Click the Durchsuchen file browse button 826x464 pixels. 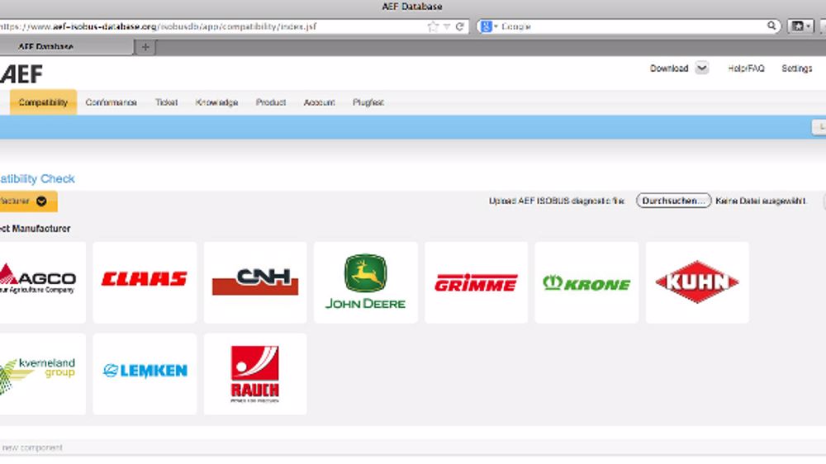[674, 201]
